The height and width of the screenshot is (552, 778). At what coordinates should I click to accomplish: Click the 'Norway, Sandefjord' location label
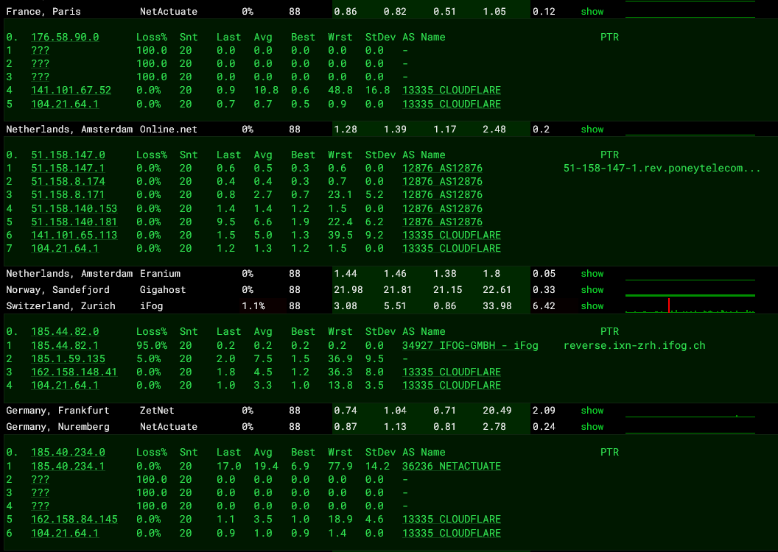click(57, 290)
